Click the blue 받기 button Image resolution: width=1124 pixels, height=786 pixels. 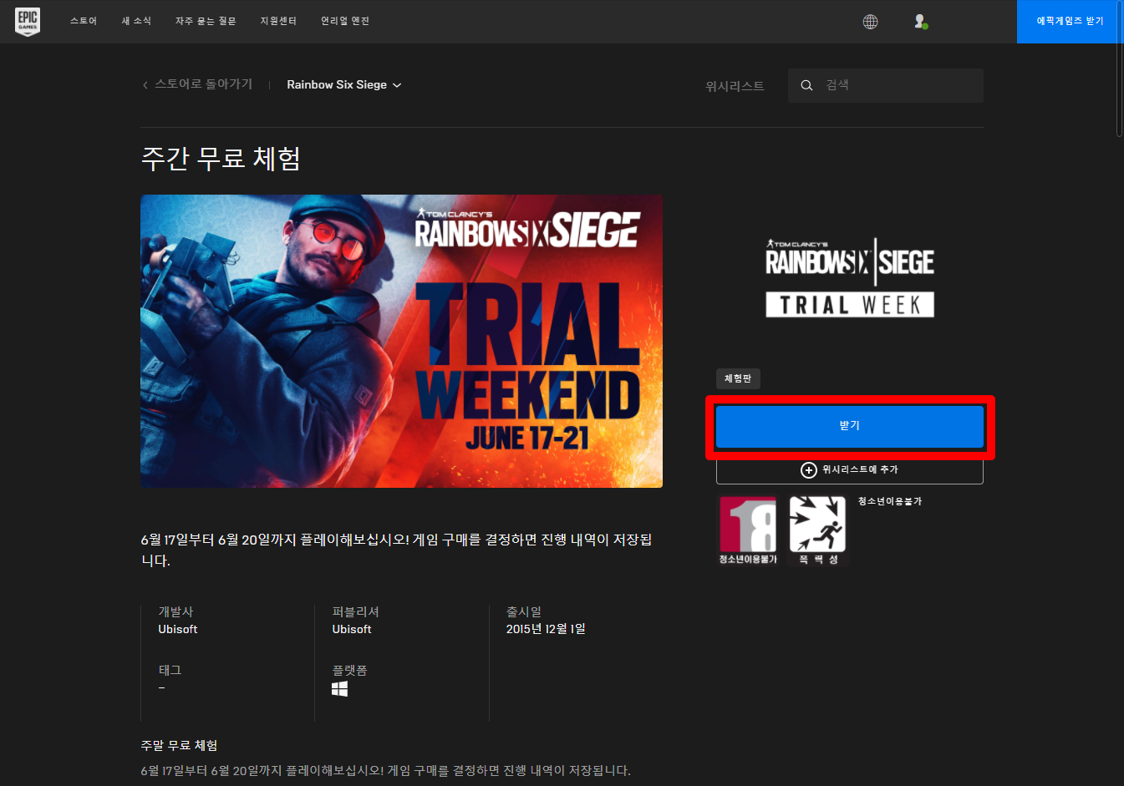(x=850, y=426)
